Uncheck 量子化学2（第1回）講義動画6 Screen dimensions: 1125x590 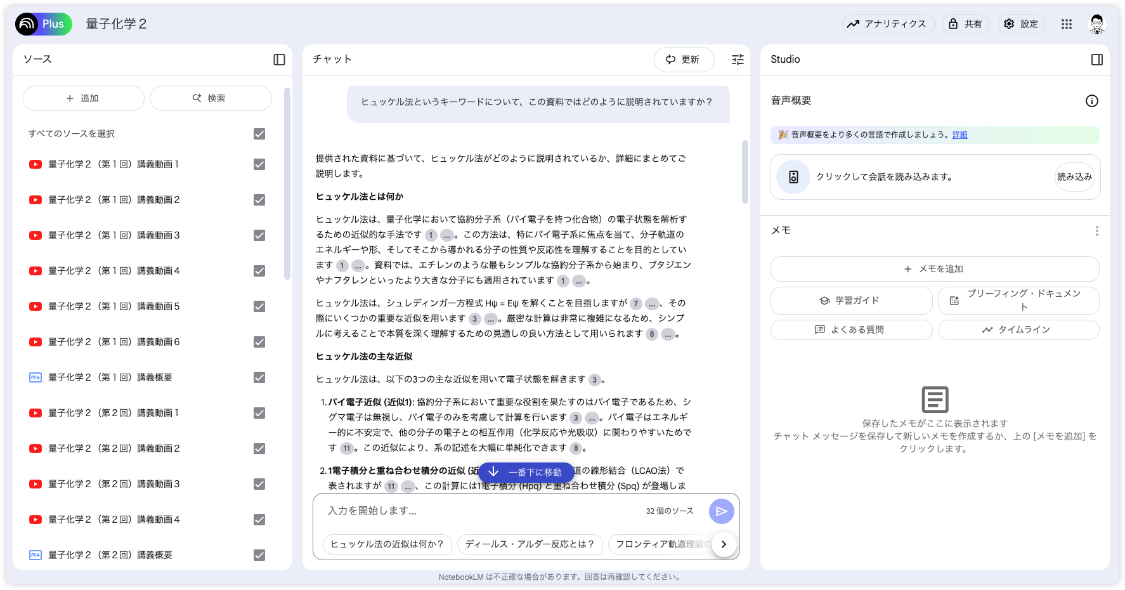point(259,342)
